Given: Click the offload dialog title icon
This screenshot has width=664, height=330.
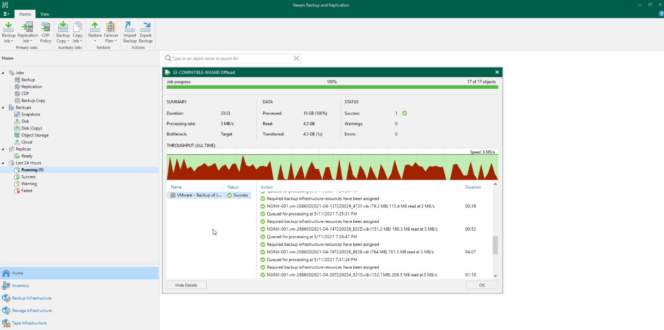Looking at the screenshot, I should [x=167, y=72].
